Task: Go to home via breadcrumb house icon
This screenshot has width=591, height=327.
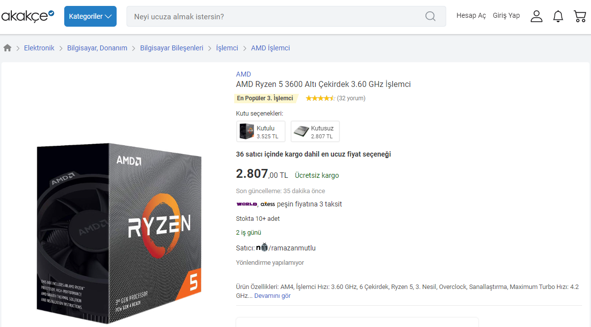Action: click(x=7, y=48)
